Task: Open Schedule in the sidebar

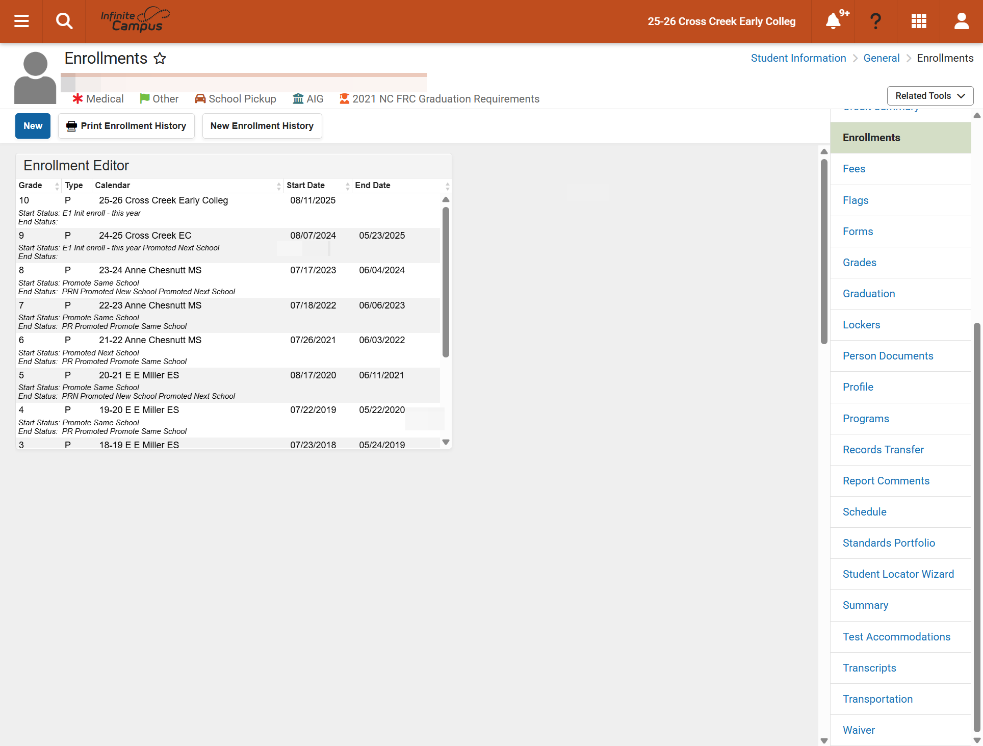Action: (901, 512)
